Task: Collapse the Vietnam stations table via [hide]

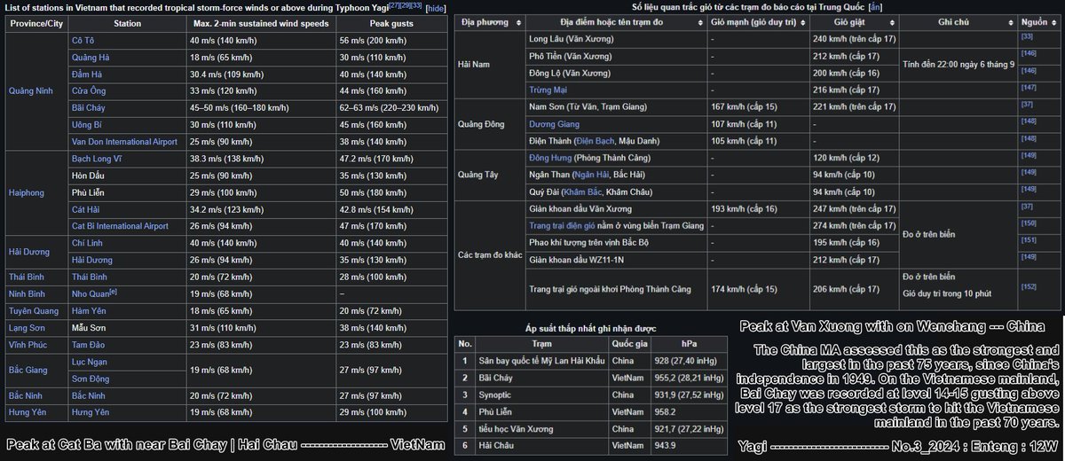Action: click(437, 7)
